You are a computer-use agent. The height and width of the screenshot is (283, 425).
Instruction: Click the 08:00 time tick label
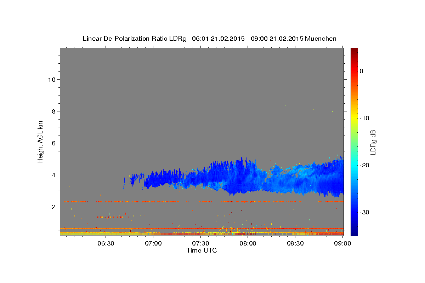coord(248,243)
